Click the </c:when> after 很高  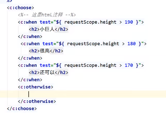coord(30,58)
